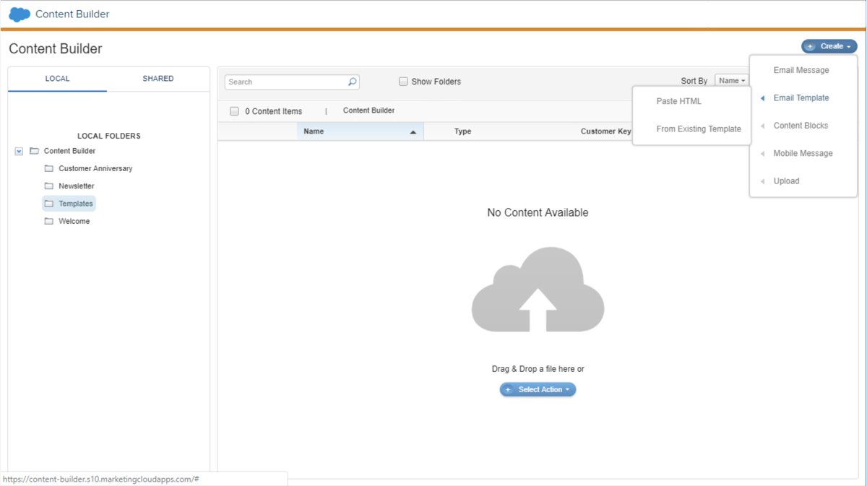Screen dimensions: 867x486
Task: Click the cloud upload icon
Action: [538, 290]
